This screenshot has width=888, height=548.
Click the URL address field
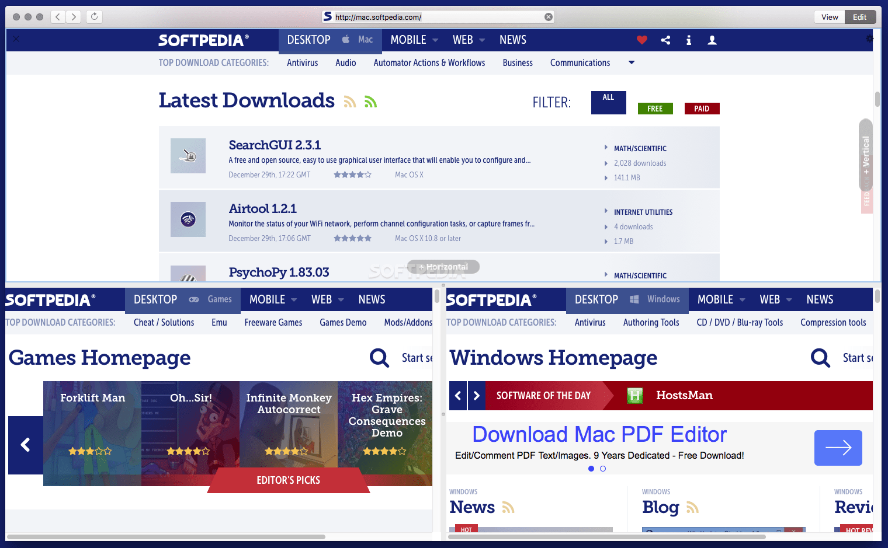click(438, 17)
